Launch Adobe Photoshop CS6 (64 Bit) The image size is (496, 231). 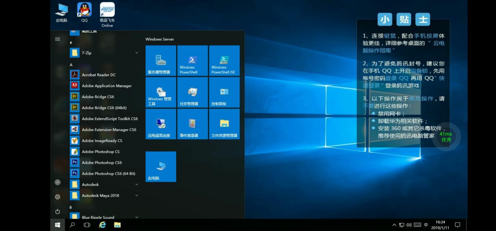point(104,173)
